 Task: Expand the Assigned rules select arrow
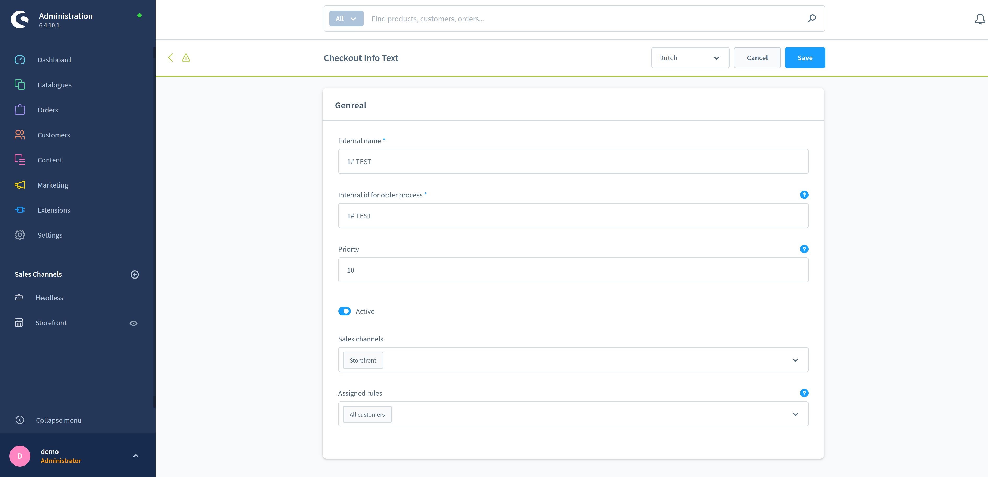[795, 415]
